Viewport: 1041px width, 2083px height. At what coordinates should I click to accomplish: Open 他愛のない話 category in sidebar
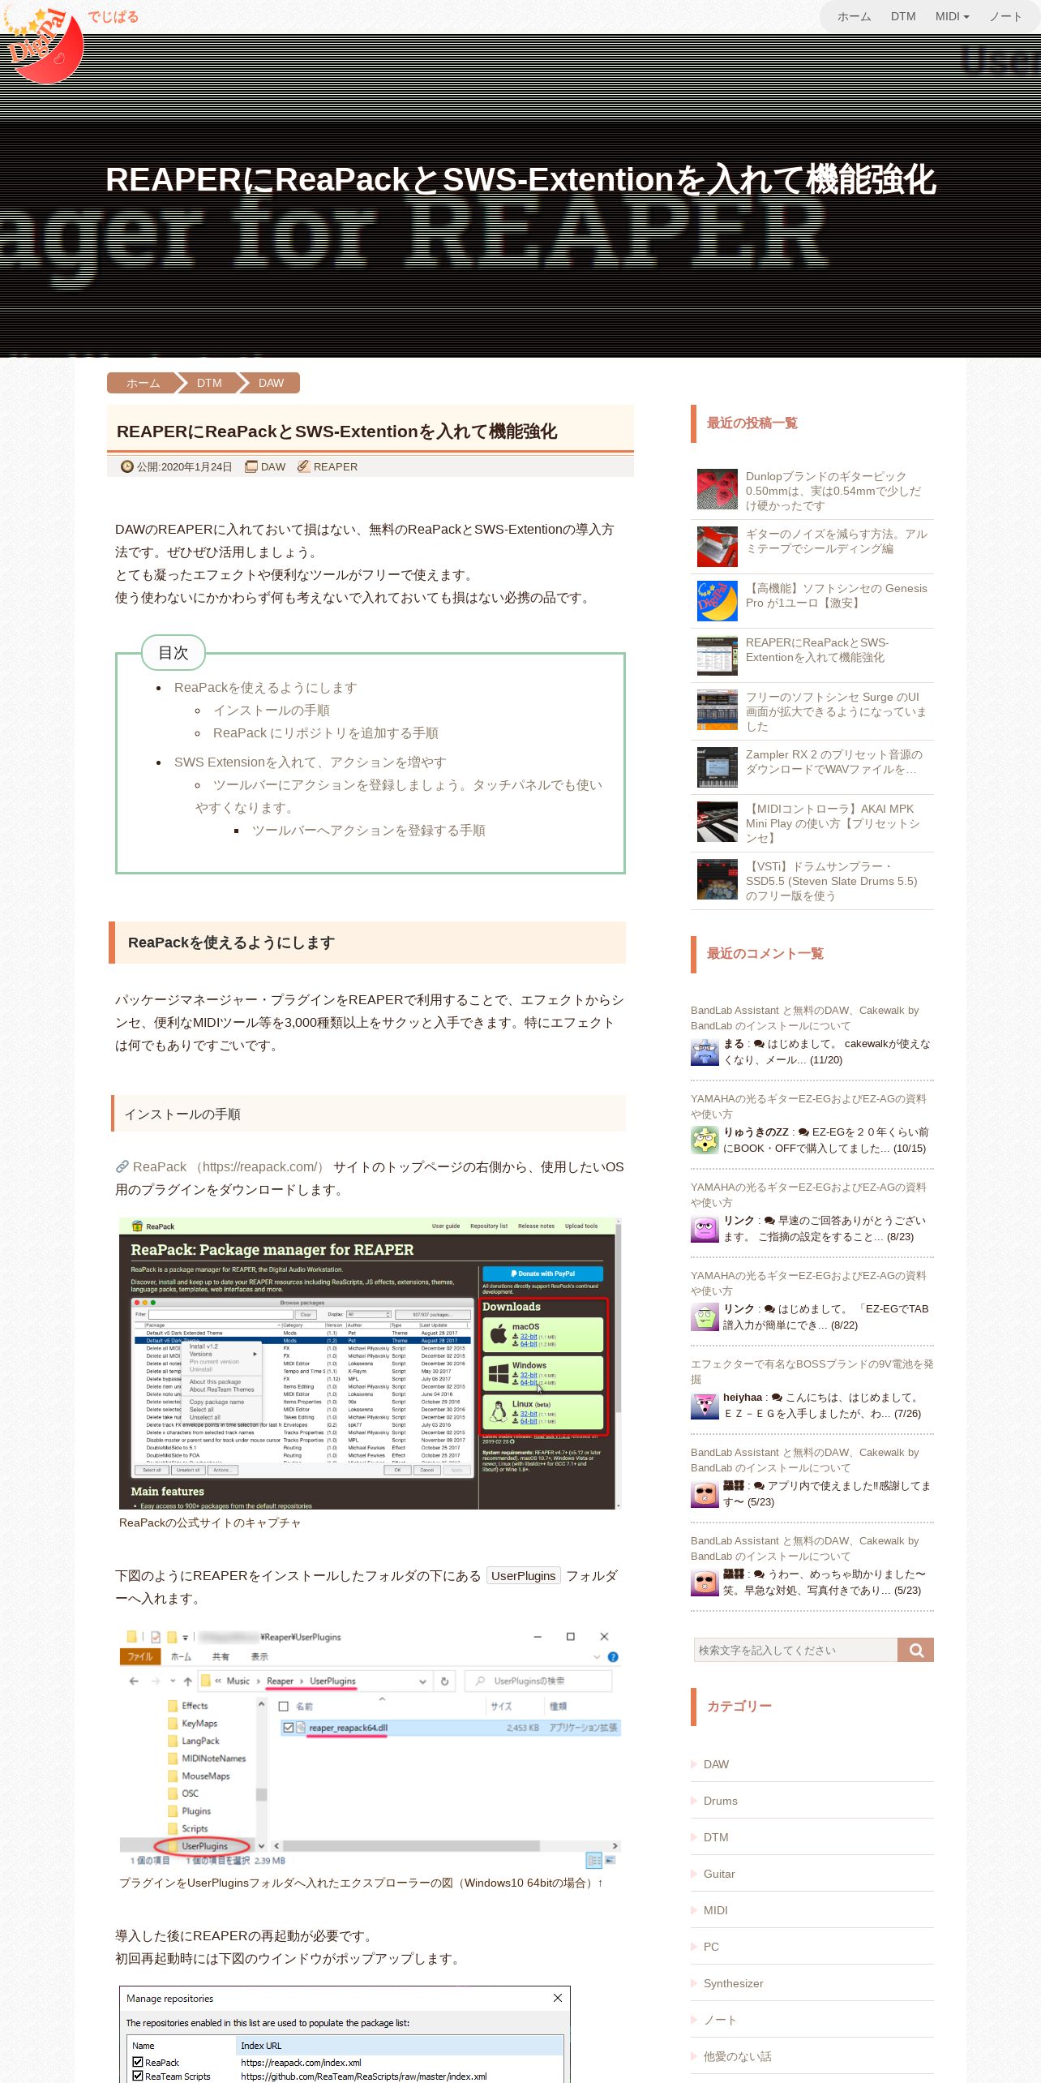(x=737, y=2056)
